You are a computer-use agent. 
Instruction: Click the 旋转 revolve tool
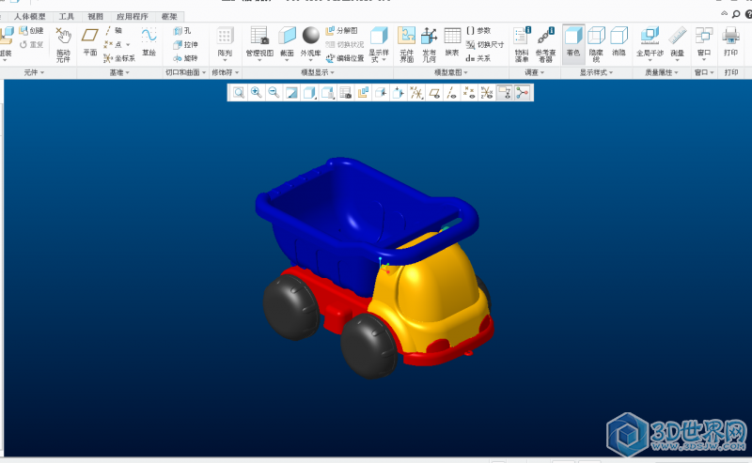point(185,58)
